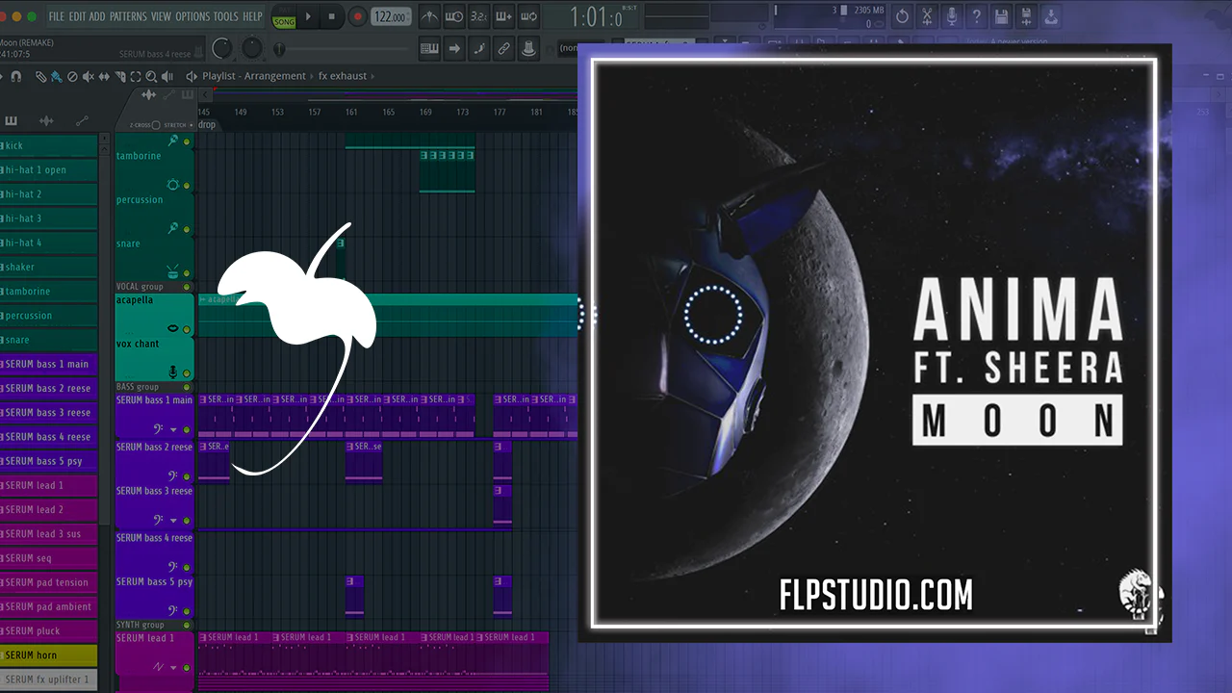Click the undo history icon
This screenshot has width=1232, height=693.
[902, 16]
